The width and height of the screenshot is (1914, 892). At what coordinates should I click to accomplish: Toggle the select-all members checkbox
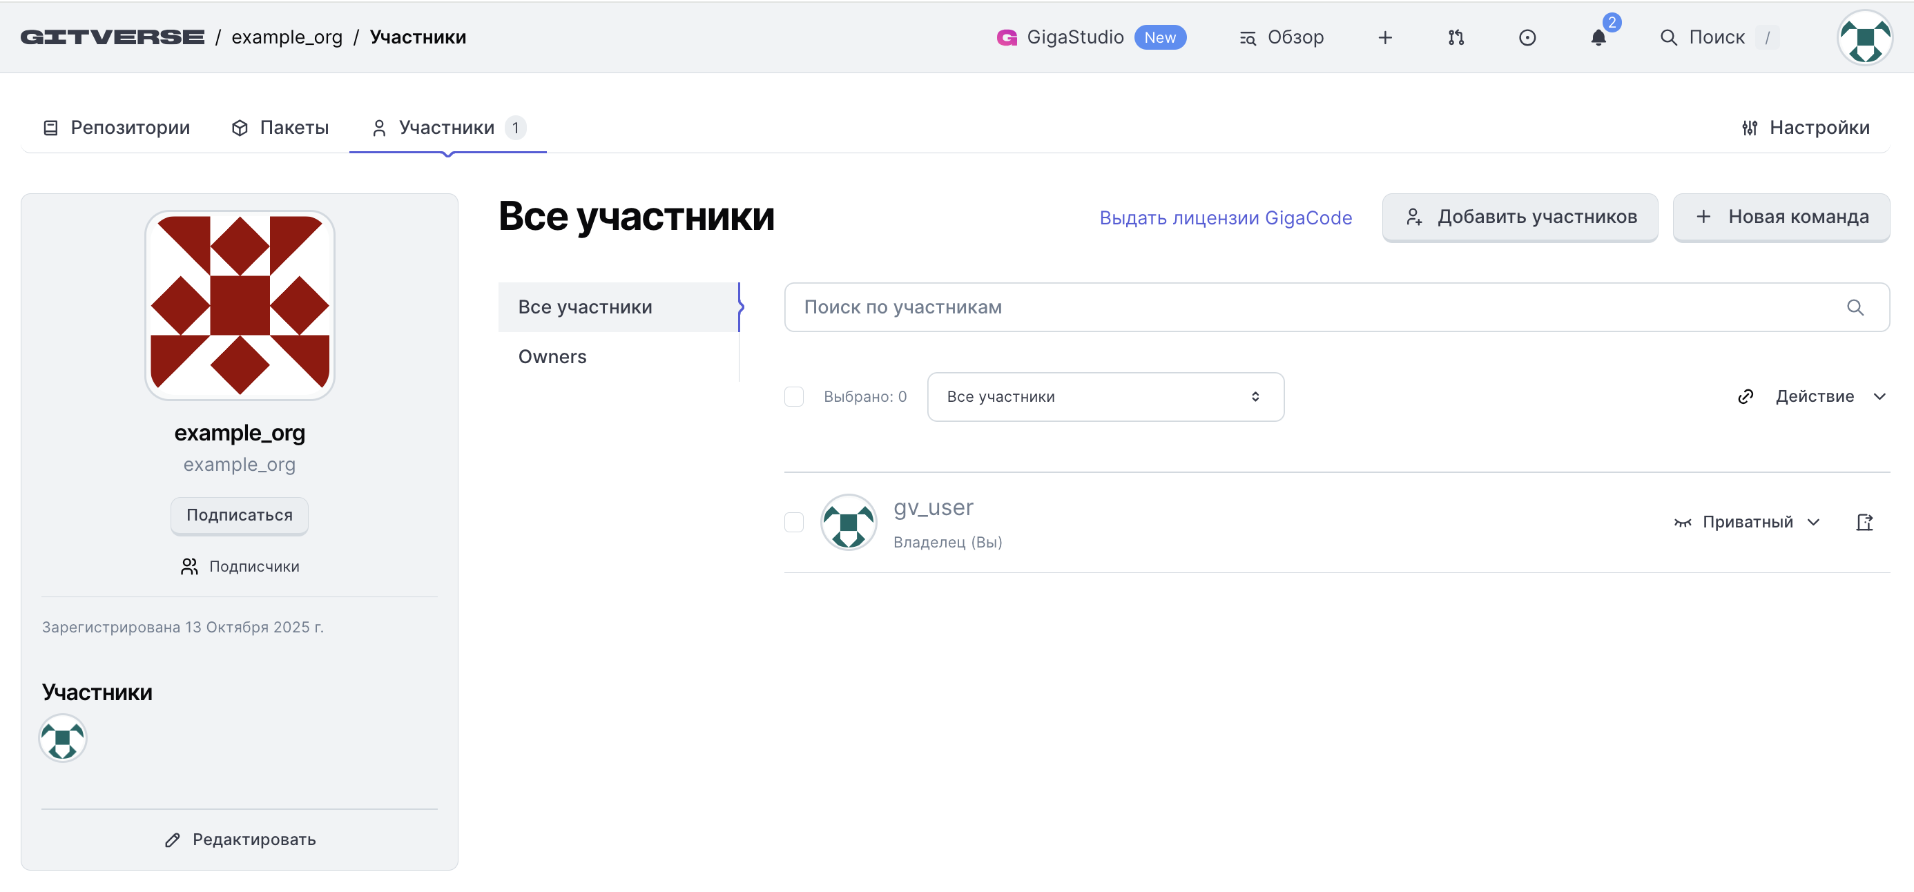(793, 396)
